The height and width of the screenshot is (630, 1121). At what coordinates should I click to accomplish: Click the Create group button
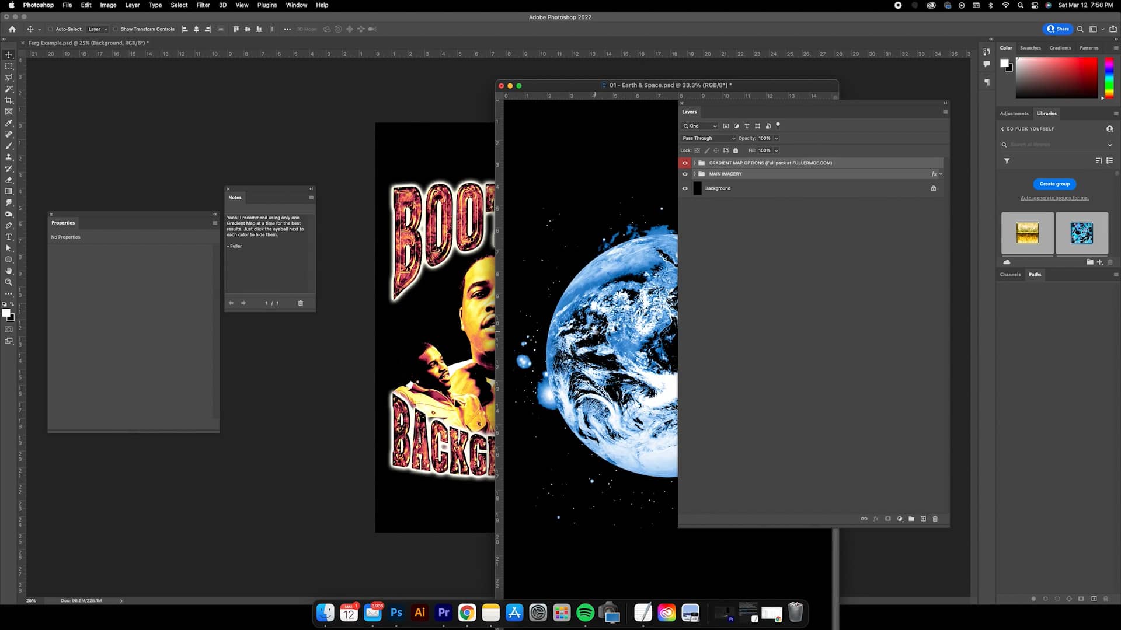pyautogui.click(x=1054, y=184)
